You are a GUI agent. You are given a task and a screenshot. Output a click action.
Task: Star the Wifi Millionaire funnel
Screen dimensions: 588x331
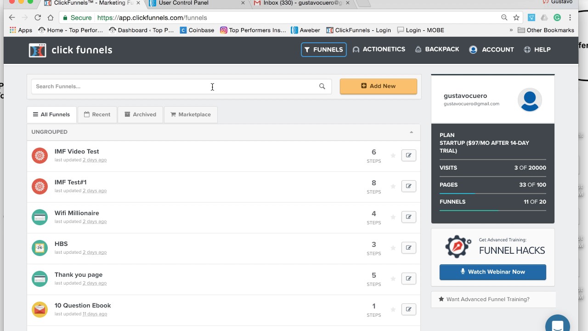pos(393,217)
